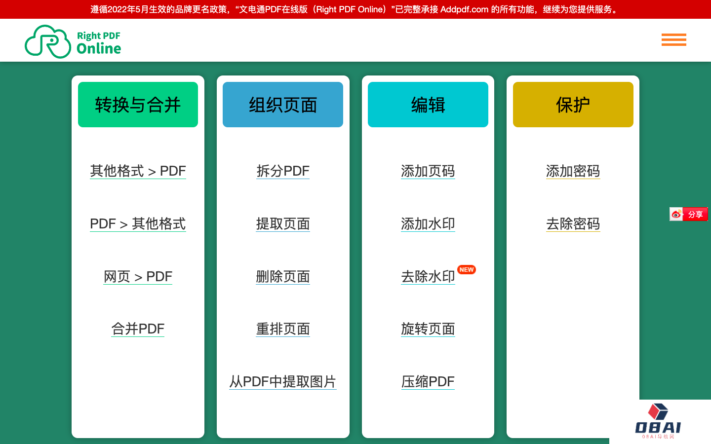Open the 拆分PDF split tool
711x444 pixels.
pyautogui.click(x=283, y=171)
